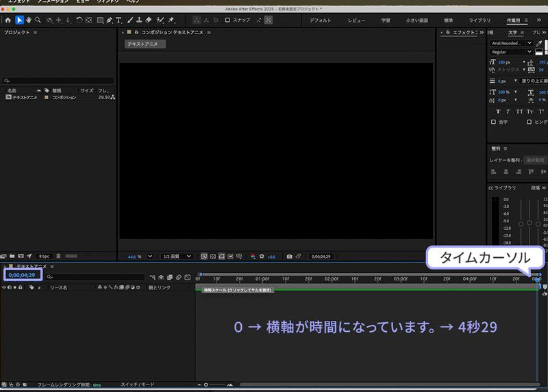Select the Rectangle shape tool

point(100,21)
